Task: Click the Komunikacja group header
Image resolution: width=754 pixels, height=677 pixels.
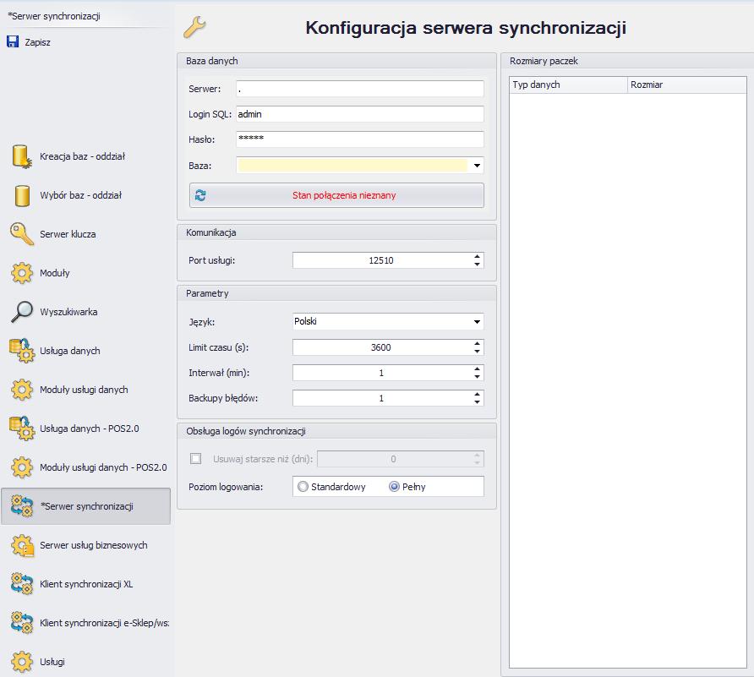Action: [336, 232]
